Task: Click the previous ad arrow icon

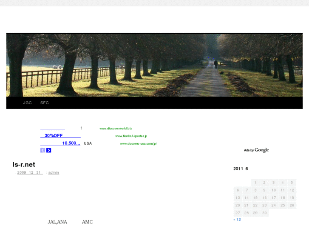Action: click(x=43, y=150)
